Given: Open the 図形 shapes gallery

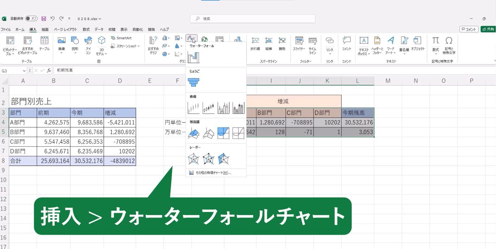Looking at the screenshot, I should click(x=75, y=45).
